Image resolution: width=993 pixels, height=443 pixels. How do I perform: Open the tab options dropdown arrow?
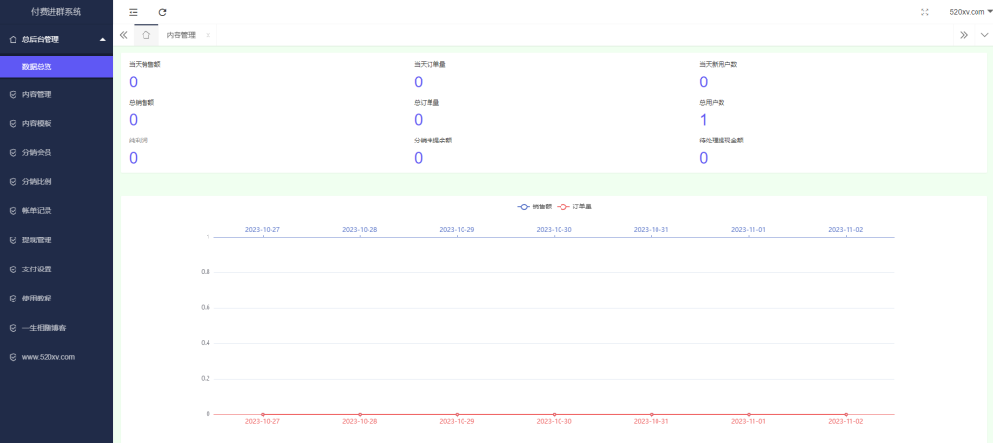984,34
